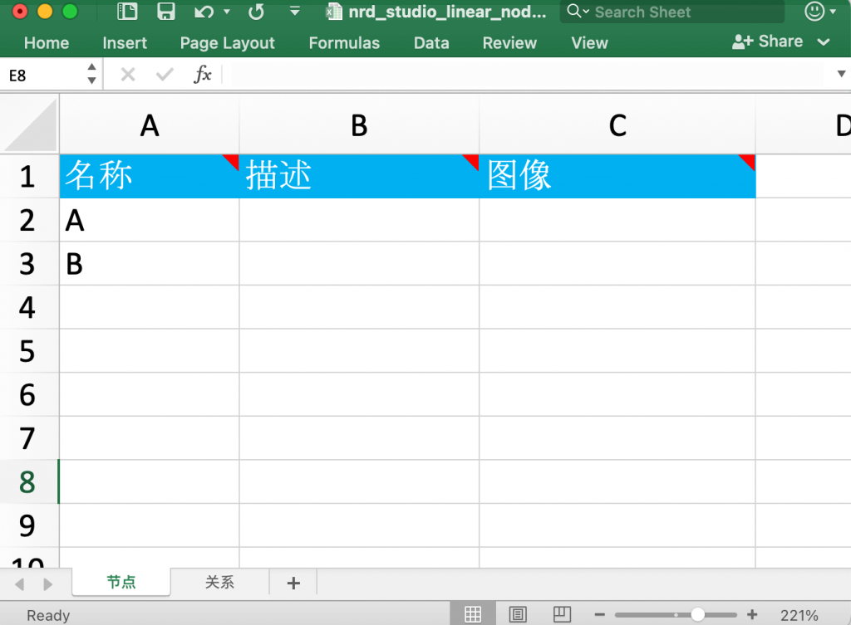Image resolution: width=851 pixels, height=625 pixels.
Task: Open the Formulas ribbon tab
Action: (x=344, y=43)
